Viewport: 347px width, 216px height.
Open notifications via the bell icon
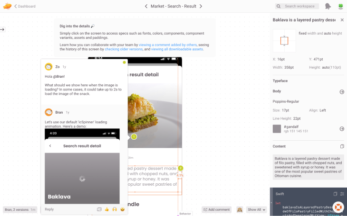tap(328, 6)
